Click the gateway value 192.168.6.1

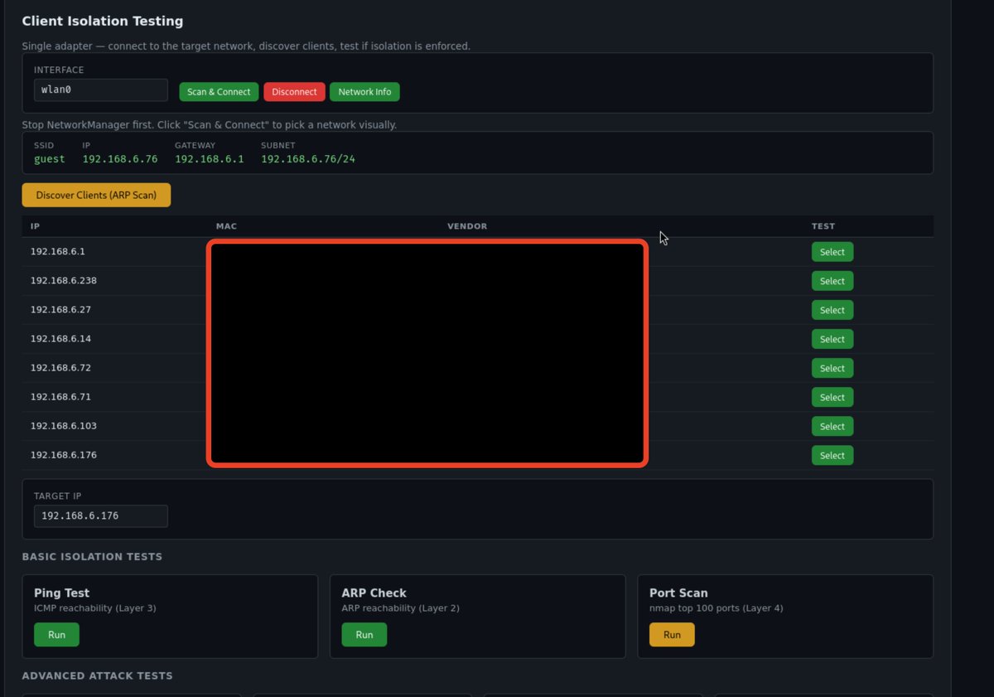coord(210,159)
